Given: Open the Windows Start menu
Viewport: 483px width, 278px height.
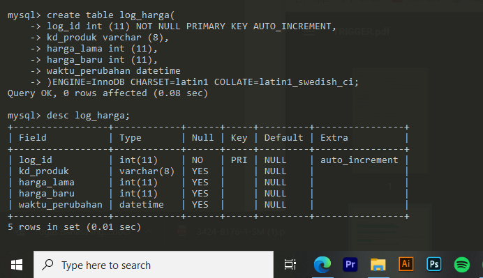Looking at the screenshot, I should 17,265.
